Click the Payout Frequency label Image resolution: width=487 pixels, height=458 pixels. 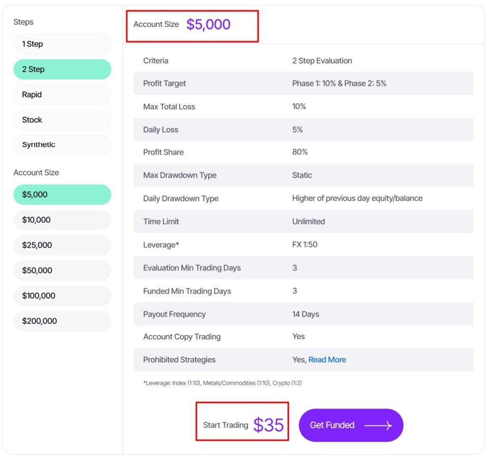tap(174, 314)
